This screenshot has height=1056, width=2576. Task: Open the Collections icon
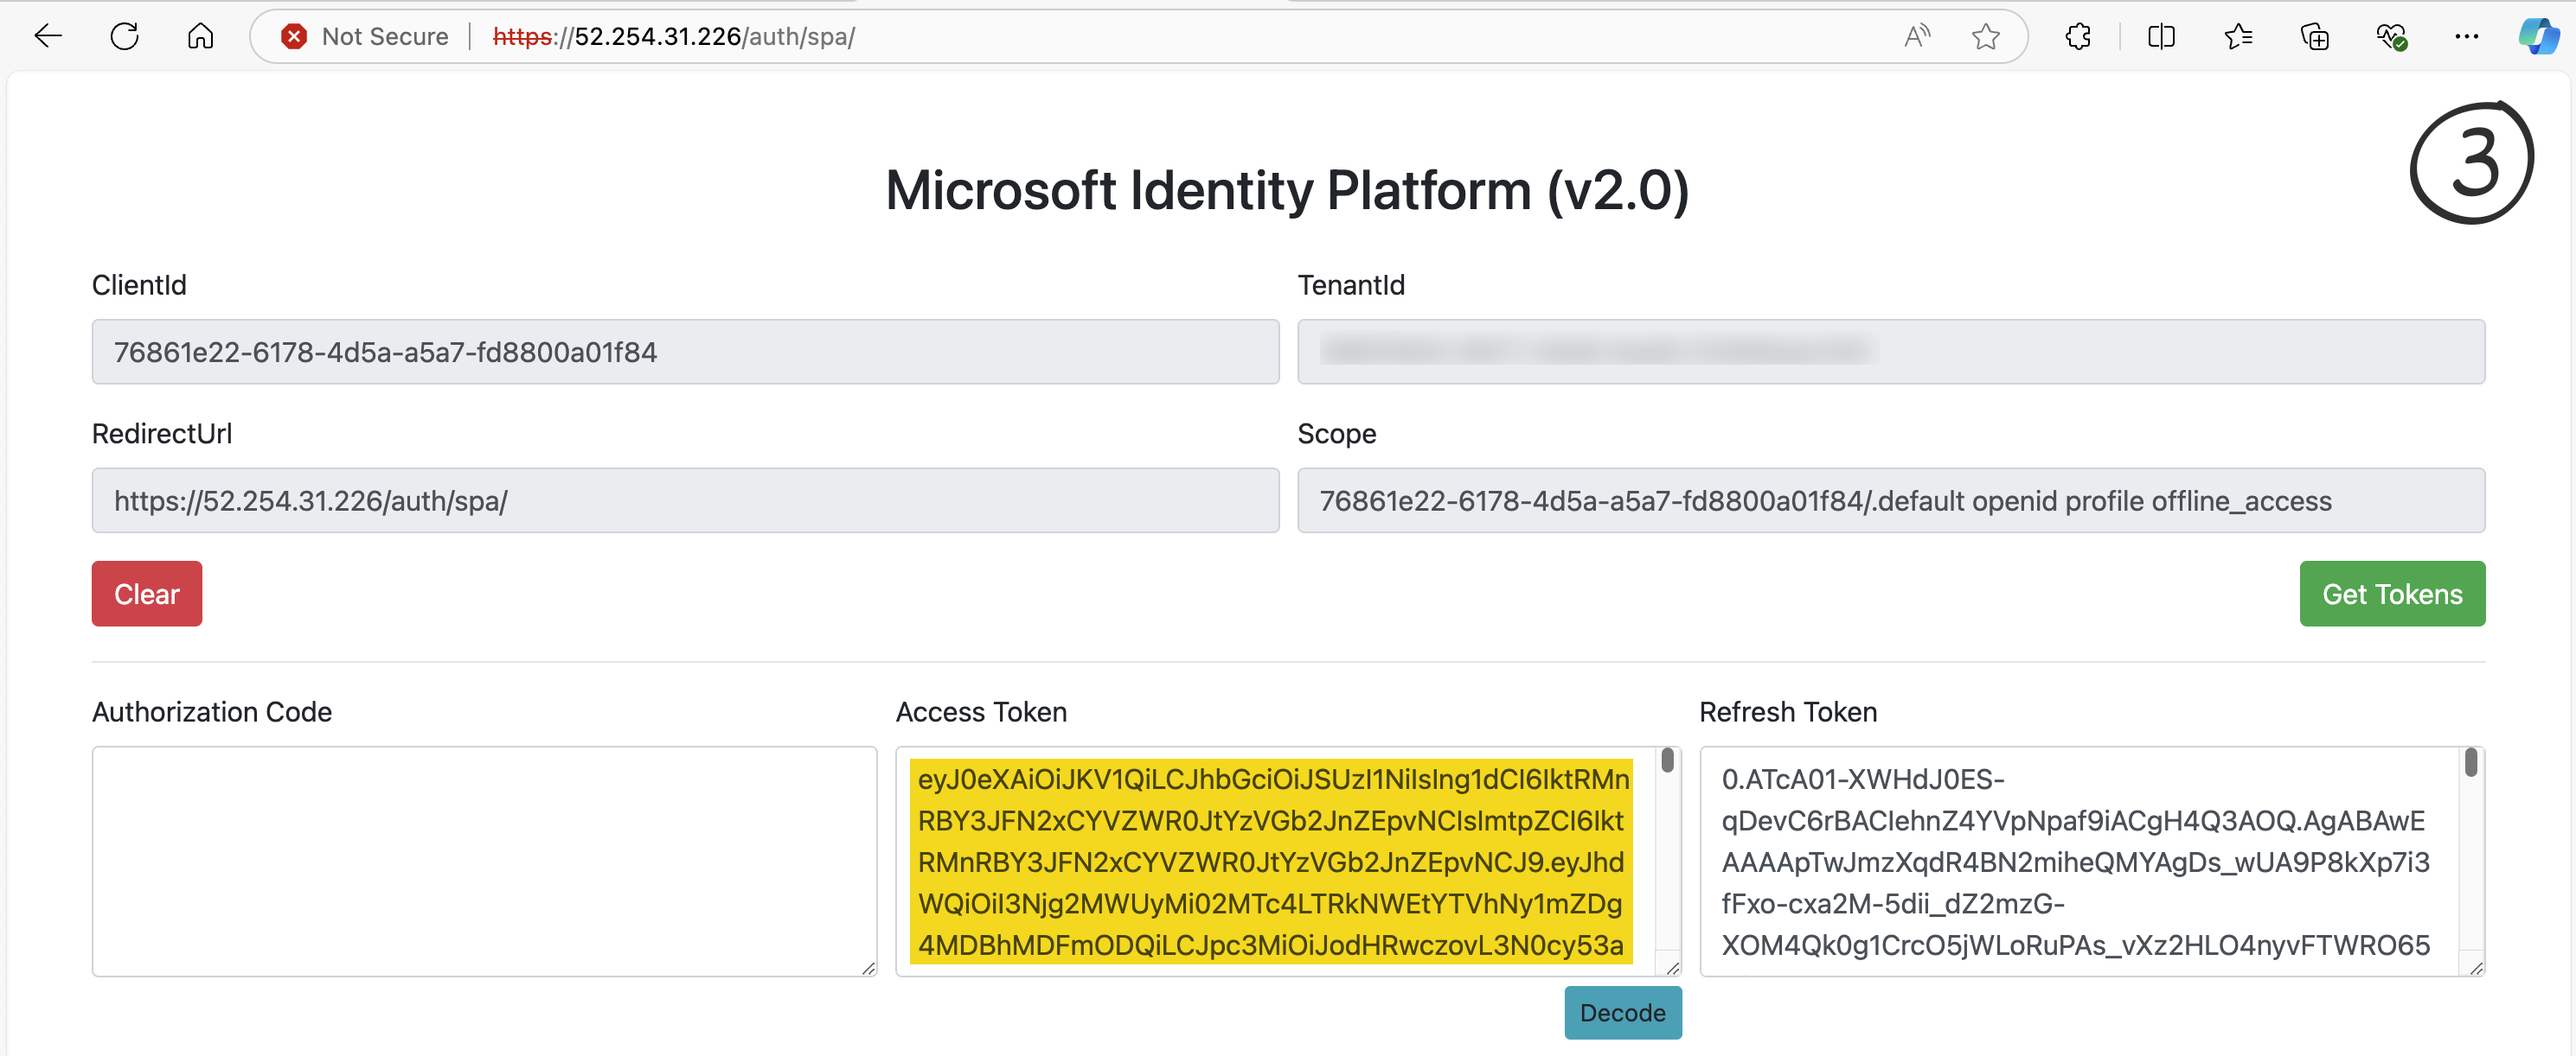[x=2315, y=37]
